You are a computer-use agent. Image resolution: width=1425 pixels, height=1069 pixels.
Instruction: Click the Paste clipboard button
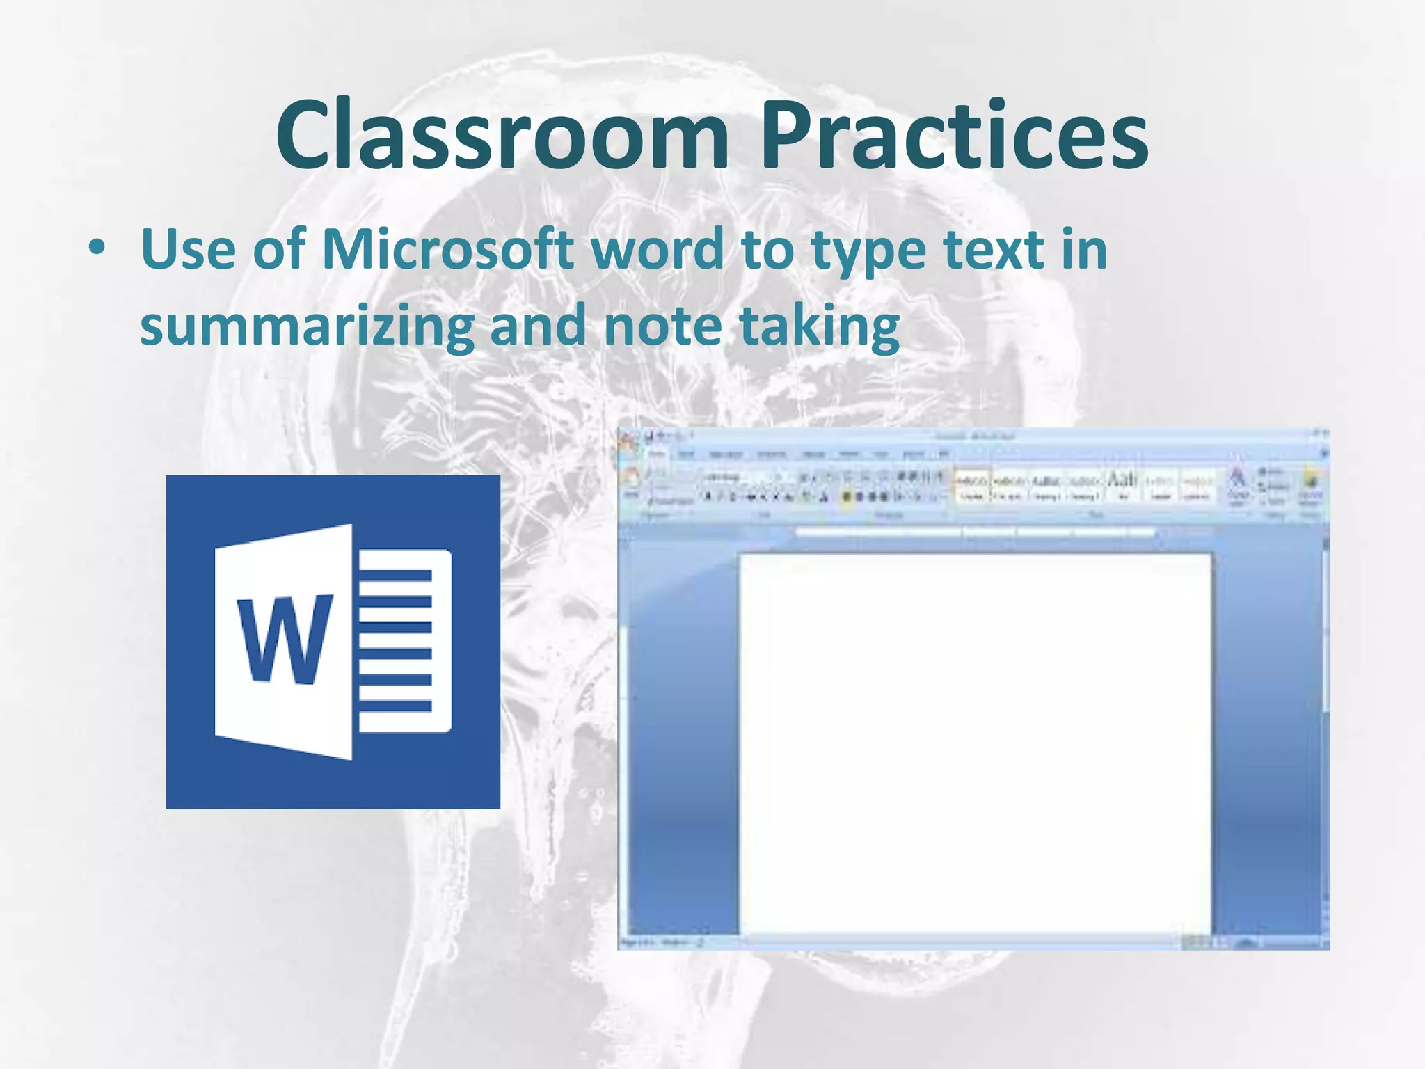point(630,483)
